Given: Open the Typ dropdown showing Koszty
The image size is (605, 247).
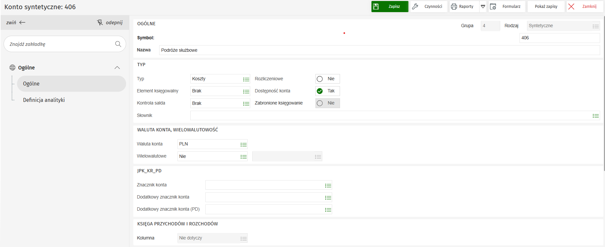Looking at the screenshot, I should pyautogui.click(x=246, y=79).
